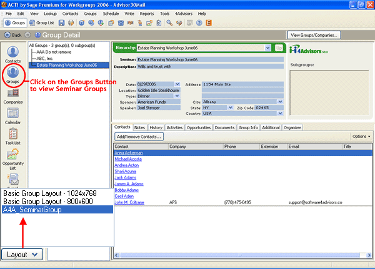Screen dimensions: 375x269
Task: Click the greyed-out Up button by Hierarchy
Action: 279,48
